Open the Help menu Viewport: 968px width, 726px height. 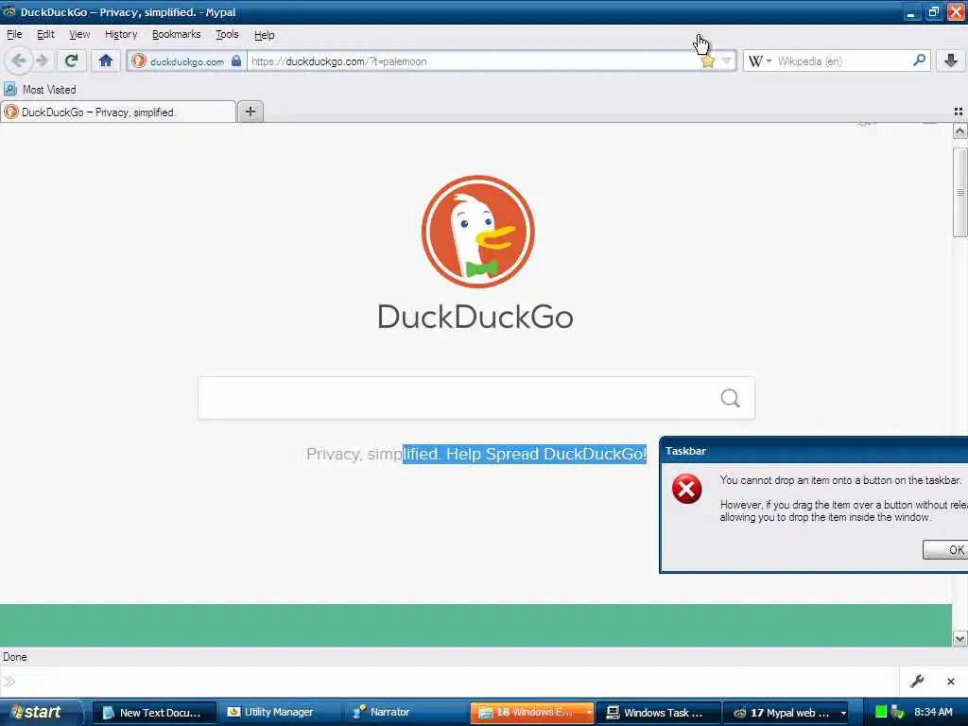point(265,35)
